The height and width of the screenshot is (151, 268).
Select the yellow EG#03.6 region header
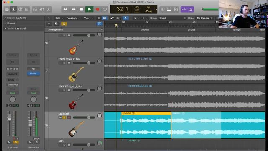pos(146,113)
